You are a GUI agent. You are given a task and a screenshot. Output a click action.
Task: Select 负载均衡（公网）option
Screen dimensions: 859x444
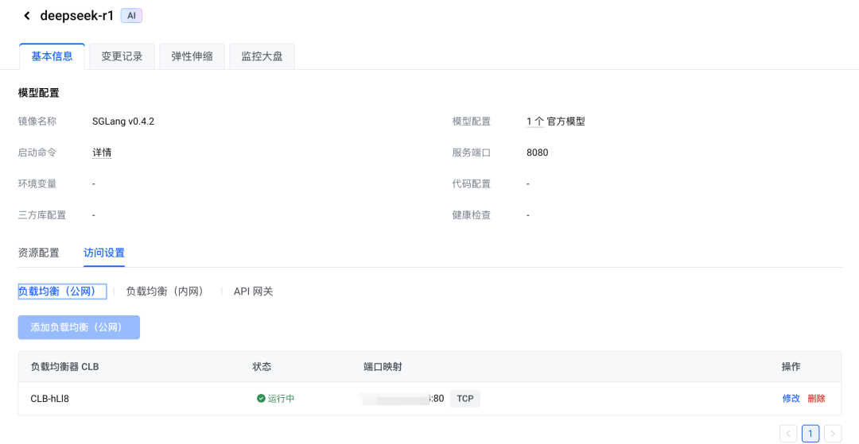(x=62, y=291)
